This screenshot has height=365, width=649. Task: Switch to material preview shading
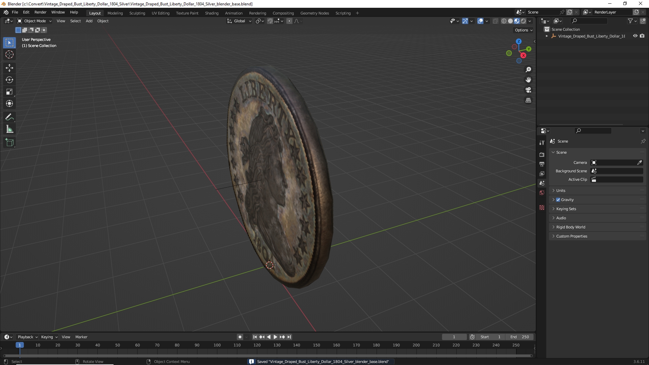(x=517, y=21)
